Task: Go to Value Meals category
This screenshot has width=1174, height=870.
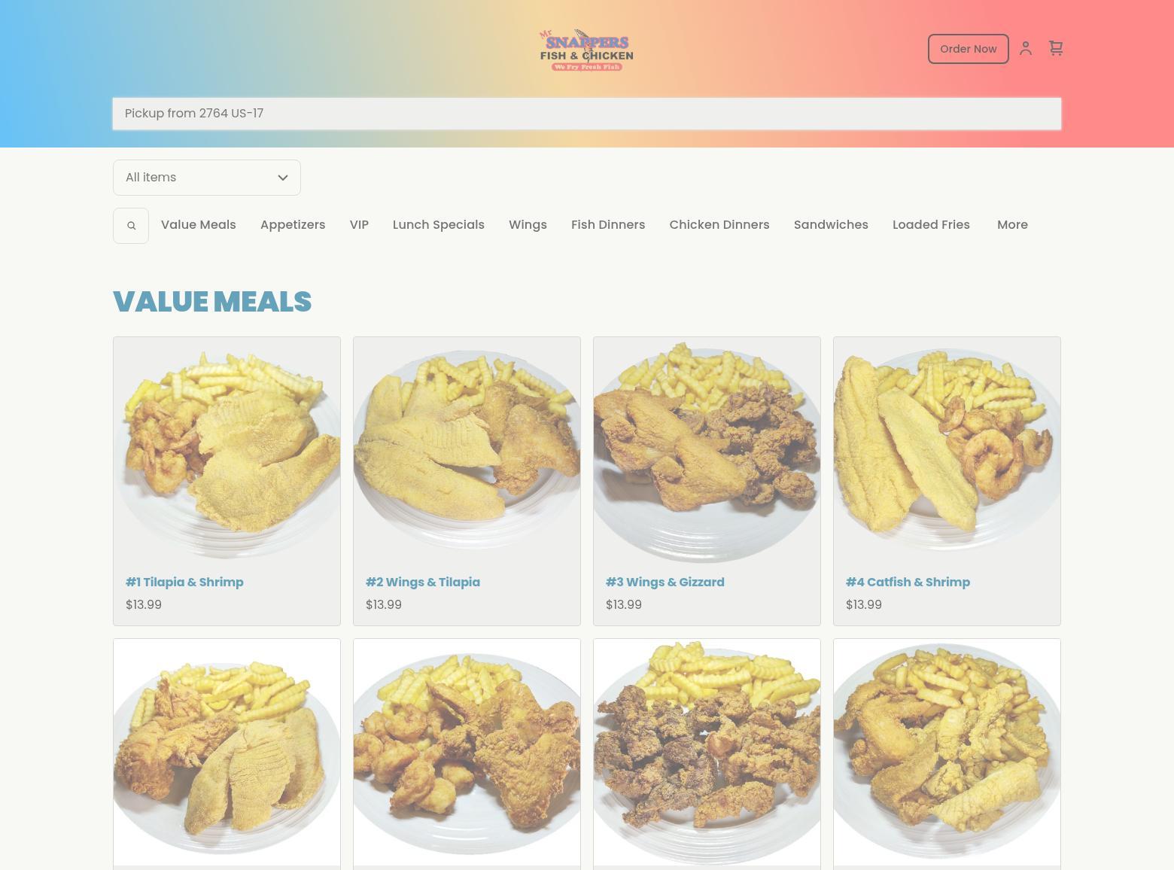Action: click(199, 225)
